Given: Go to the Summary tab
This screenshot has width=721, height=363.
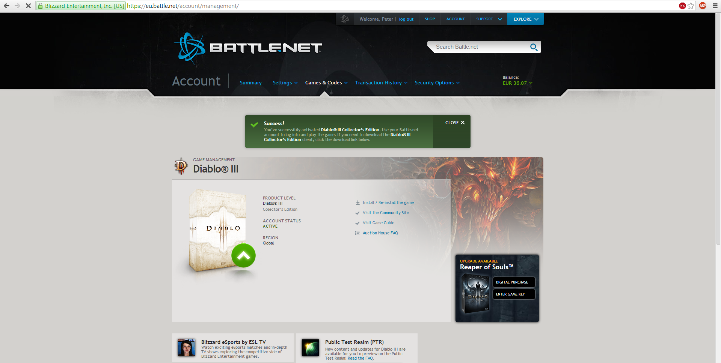Looking at the screenshot, I should 250,83.
